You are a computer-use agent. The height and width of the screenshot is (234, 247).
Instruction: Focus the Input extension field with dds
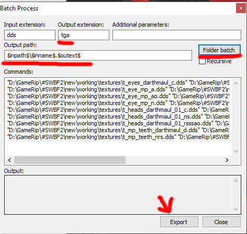click(x=30, y=35)
